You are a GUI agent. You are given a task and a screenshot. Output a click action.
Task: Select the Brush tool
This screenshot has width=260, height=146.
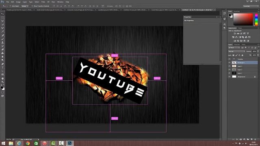coord(2,39)
